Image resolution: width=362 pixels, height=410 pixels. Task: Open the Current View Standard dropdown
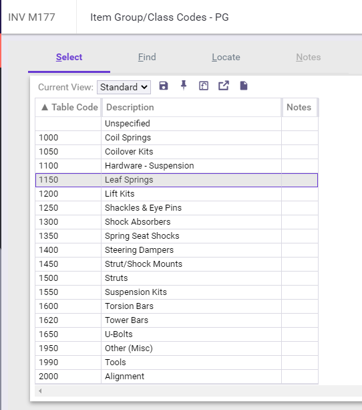coord(124,87)
